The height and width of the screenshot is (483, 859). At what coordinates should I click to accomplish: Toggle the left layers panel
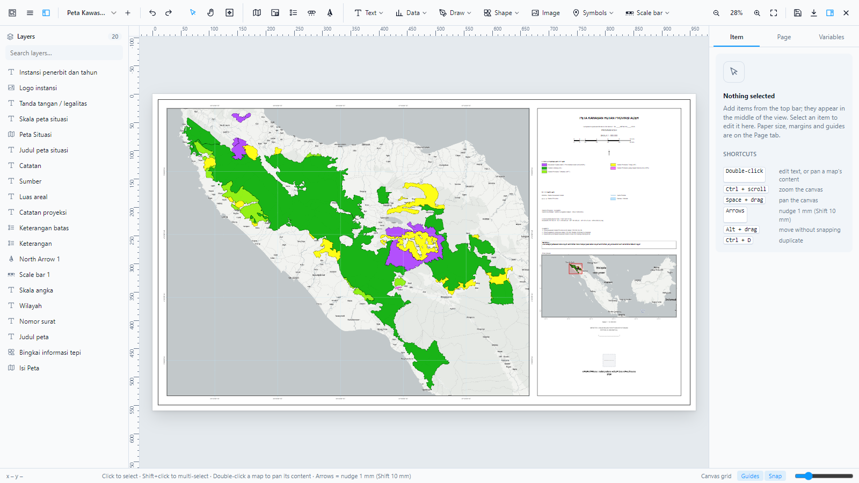[x=46, y=13]
